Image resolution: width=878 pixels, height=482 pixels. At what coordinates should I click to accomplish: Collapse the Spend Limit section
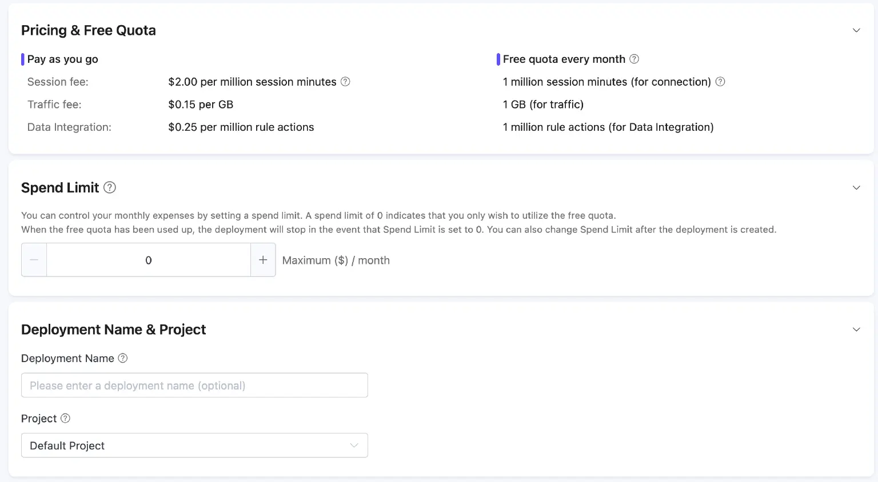coord(856,188)
